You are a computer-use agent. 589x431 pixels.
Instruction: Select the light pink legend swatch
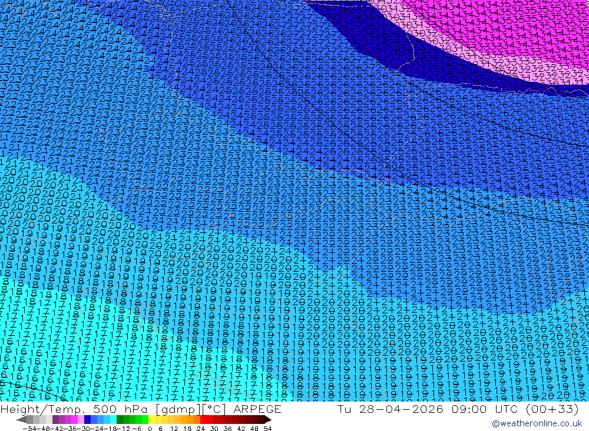tap(81, 420)
